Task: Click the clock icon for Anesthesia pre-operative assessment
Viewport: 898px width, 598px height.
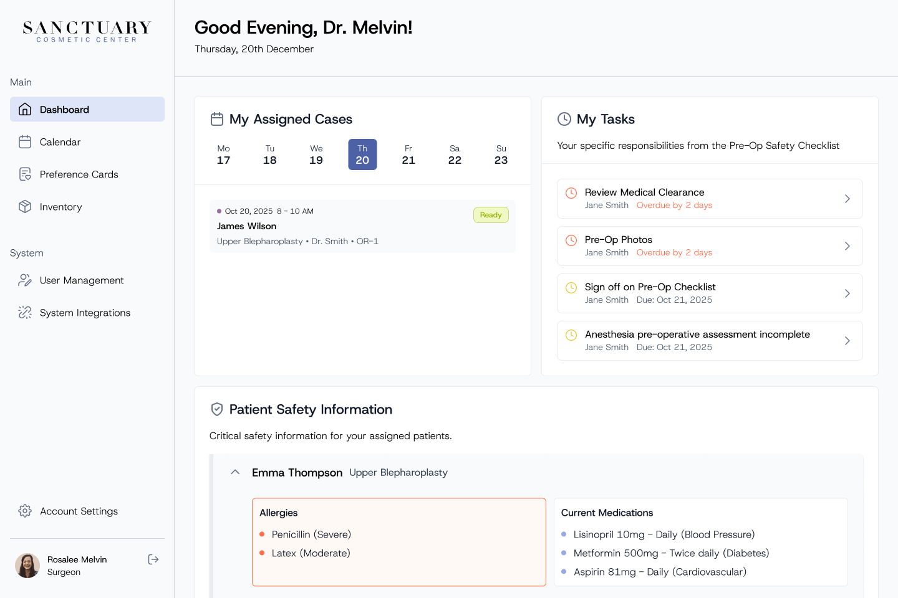Action: pos(571,335)
